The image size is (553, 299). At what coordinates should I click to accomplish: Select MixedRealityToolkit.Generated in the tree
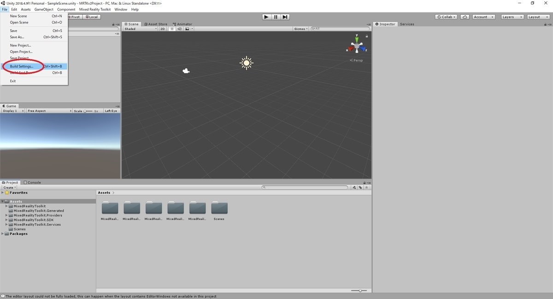(39, 211)
